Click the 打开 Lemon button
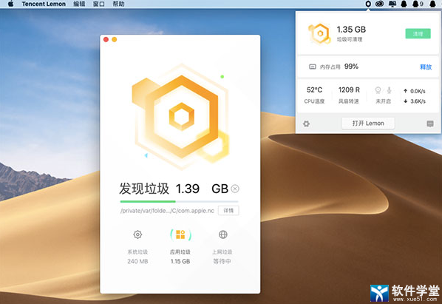This screenshot has width=442, height=304. tap(368, 124)
